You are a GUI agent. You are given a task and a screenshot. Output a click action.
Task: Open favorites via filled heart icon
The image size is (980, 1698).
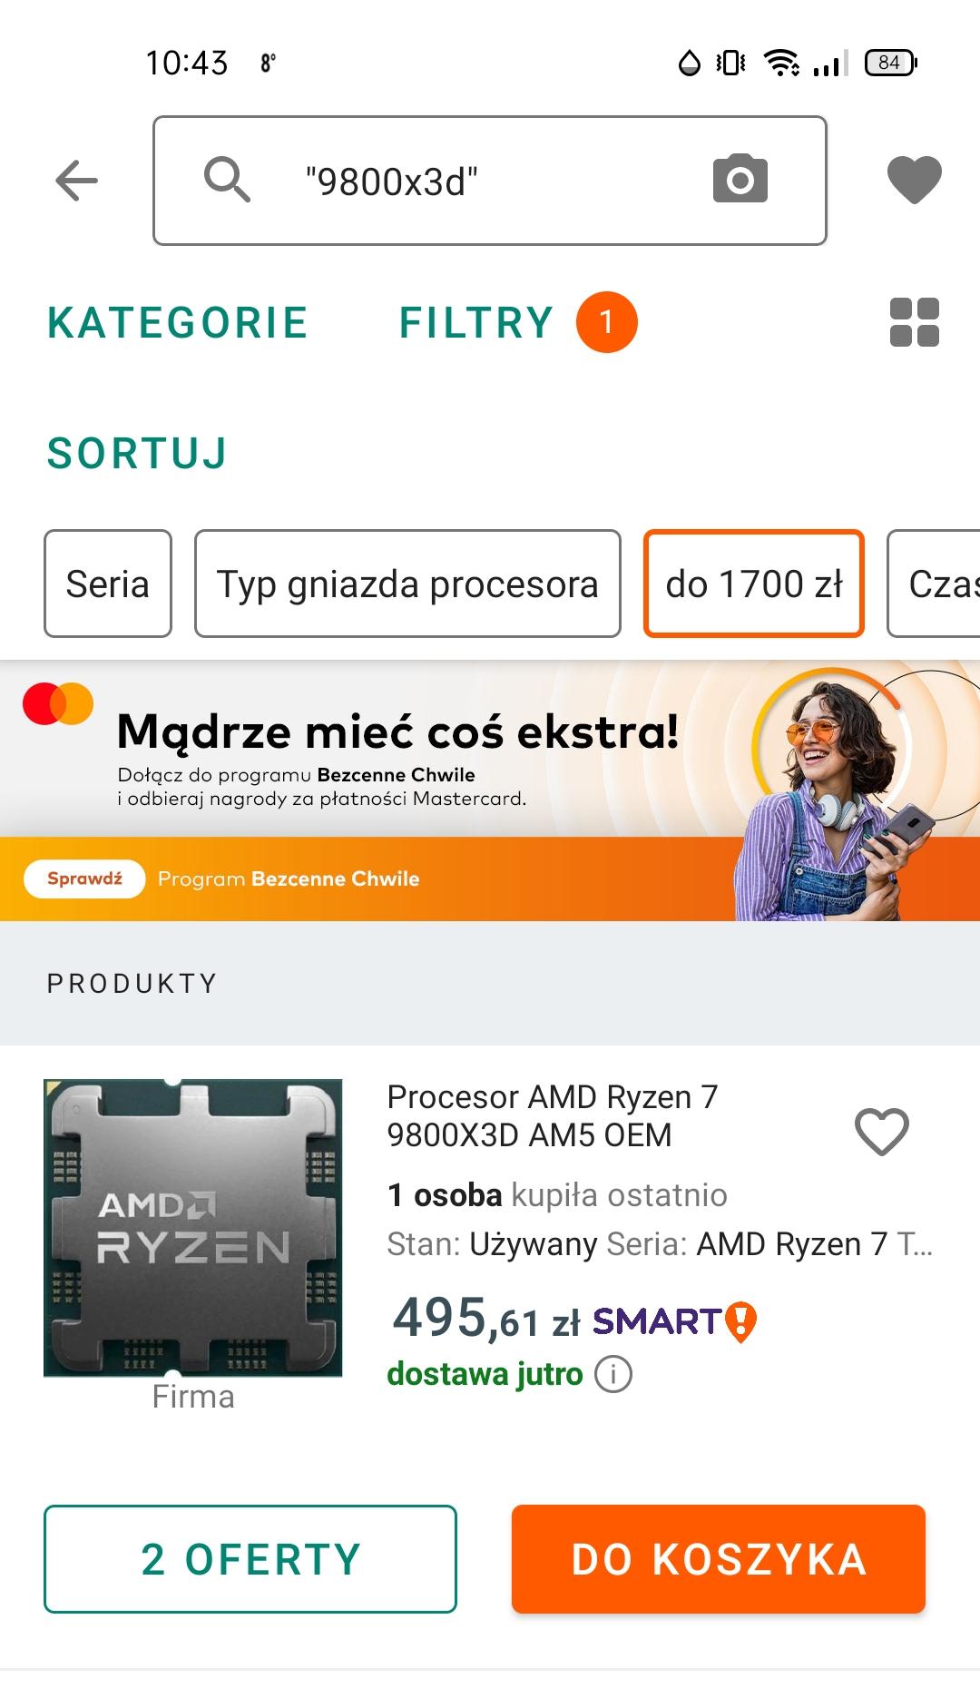tap(914, 180)
